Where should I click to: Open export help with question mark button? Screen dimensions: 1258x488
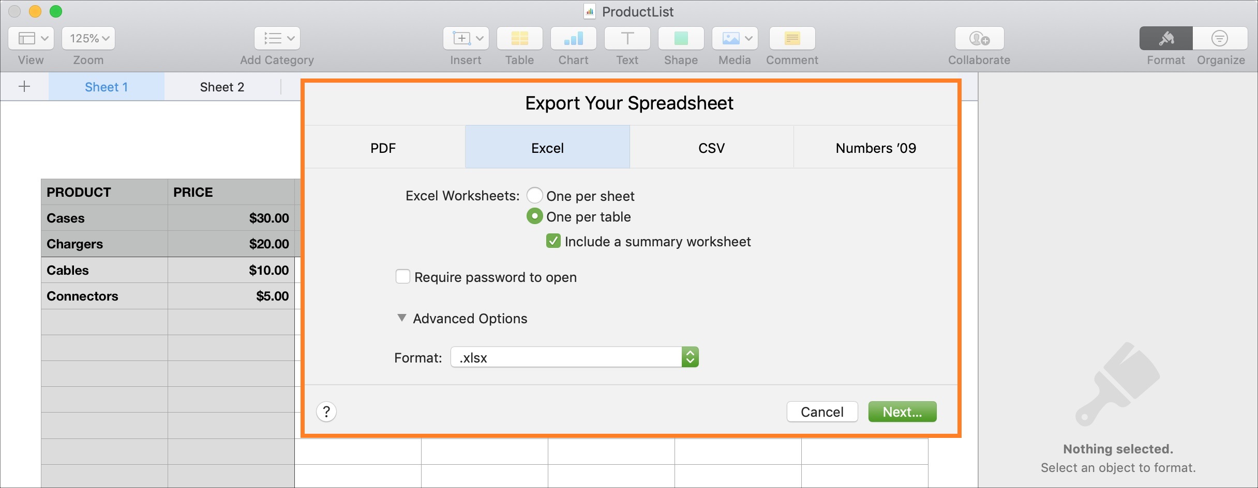(x=326, y=412)
